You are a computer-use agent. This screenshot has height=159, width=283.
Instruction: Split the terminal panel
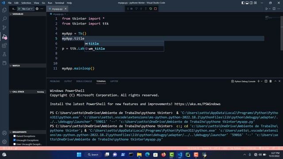pos(266,81)
